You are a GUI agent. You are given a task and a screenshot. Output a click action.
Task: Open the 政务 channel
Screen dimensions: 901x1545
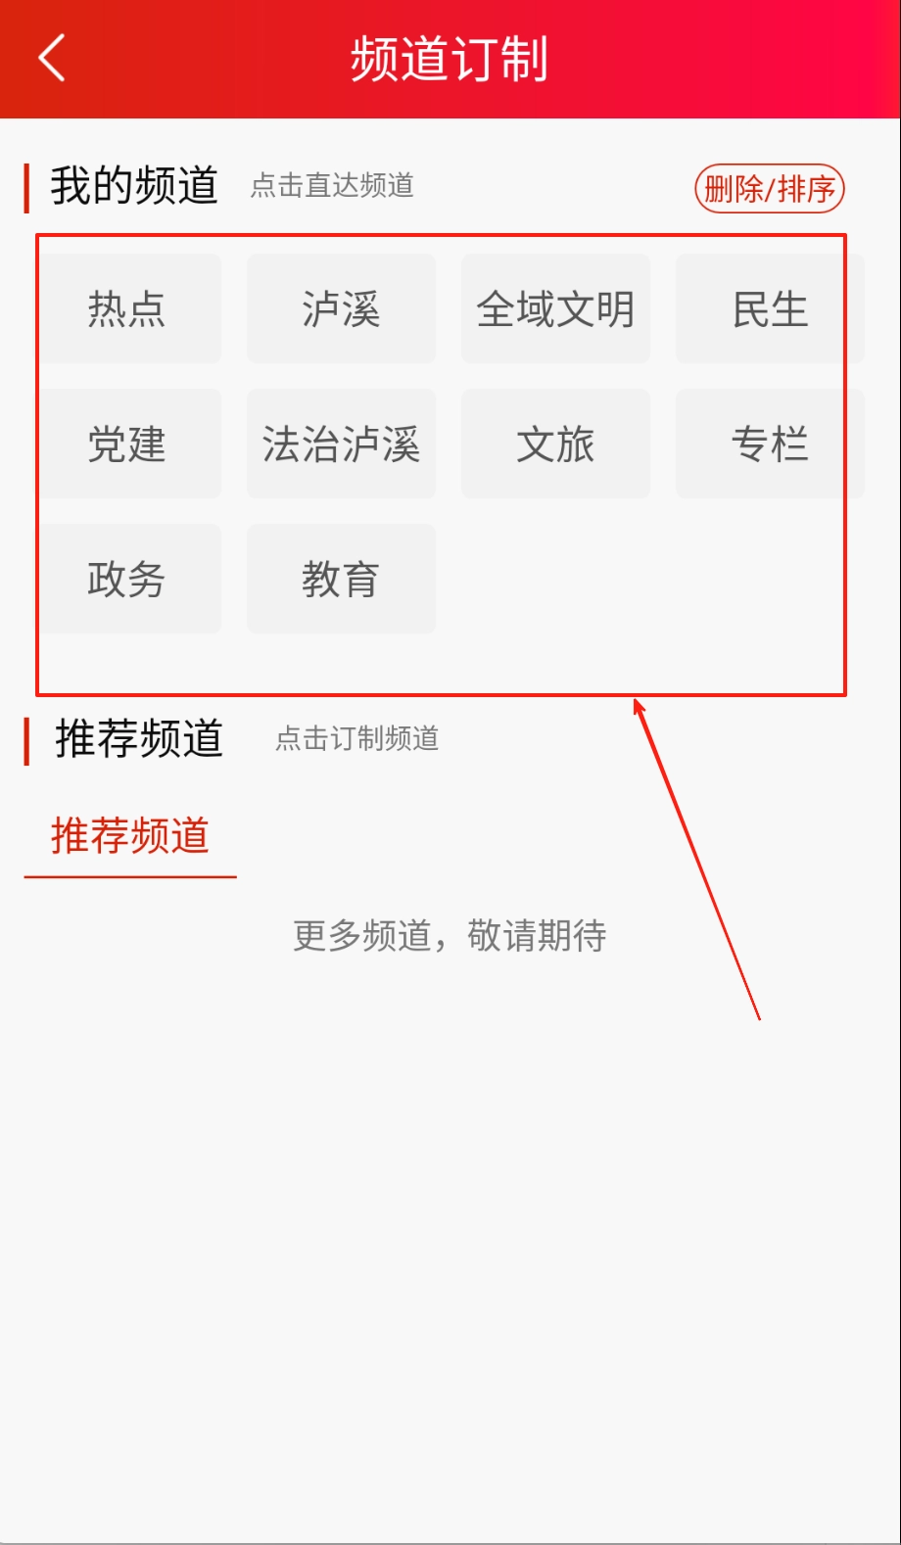click(x=126, y=579)
